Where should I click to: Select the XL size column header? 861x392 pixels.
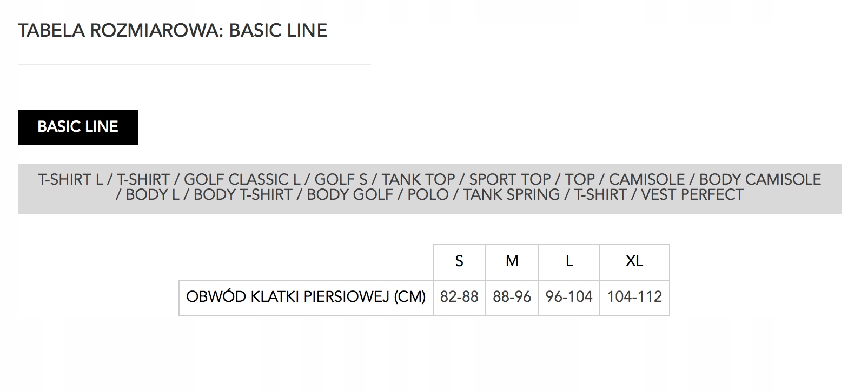(x=634, y=262)
